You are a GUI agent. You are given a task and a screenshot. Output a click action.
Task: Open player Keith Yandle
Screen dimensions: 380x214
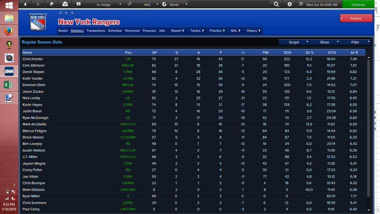coord(33,78)
